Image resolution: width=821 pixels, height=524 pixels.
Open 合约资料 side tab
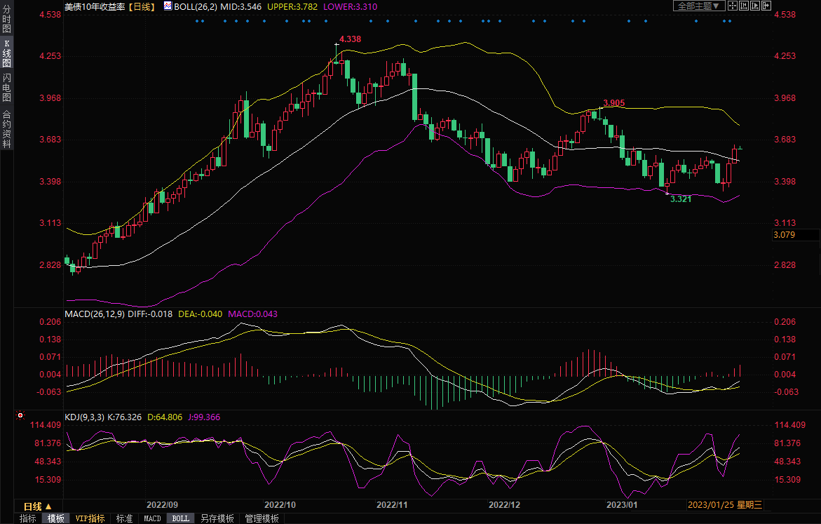6,129
